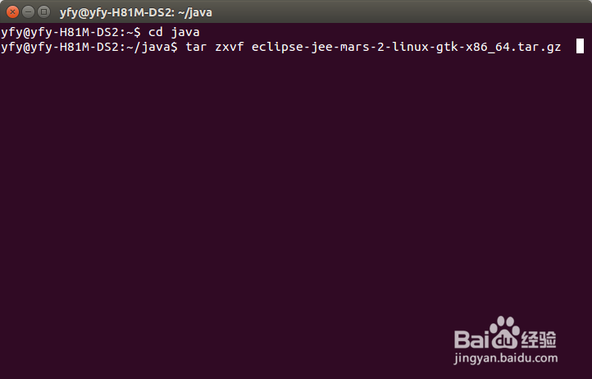Click the 'cd java' command text
This screenshot has height=379, width=592.
click(x=174, y=32)
